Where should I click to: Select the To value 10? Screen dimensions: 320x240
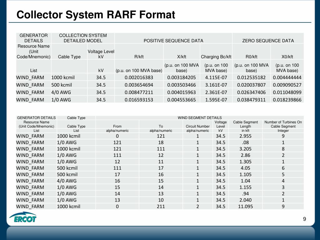point(161,200)
